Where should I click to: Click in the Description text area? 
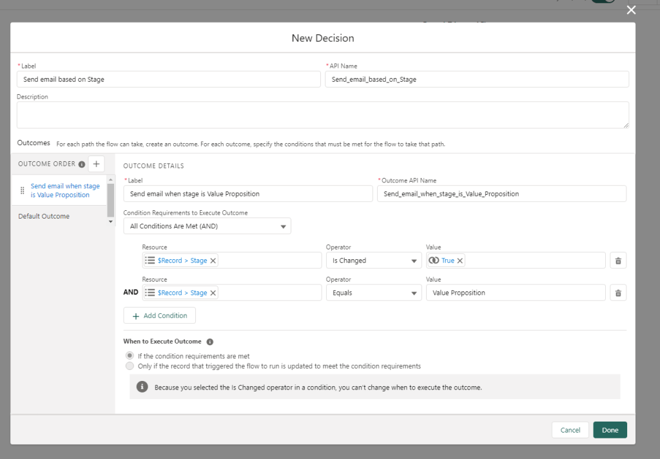(x=322, y=115)
